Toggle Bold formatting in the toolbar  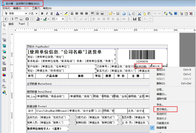point(42,13)
